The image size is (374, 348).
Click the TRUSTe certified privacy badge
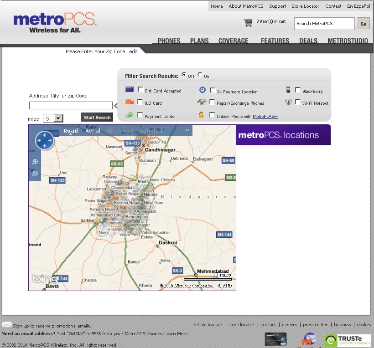tap(348, 341)
